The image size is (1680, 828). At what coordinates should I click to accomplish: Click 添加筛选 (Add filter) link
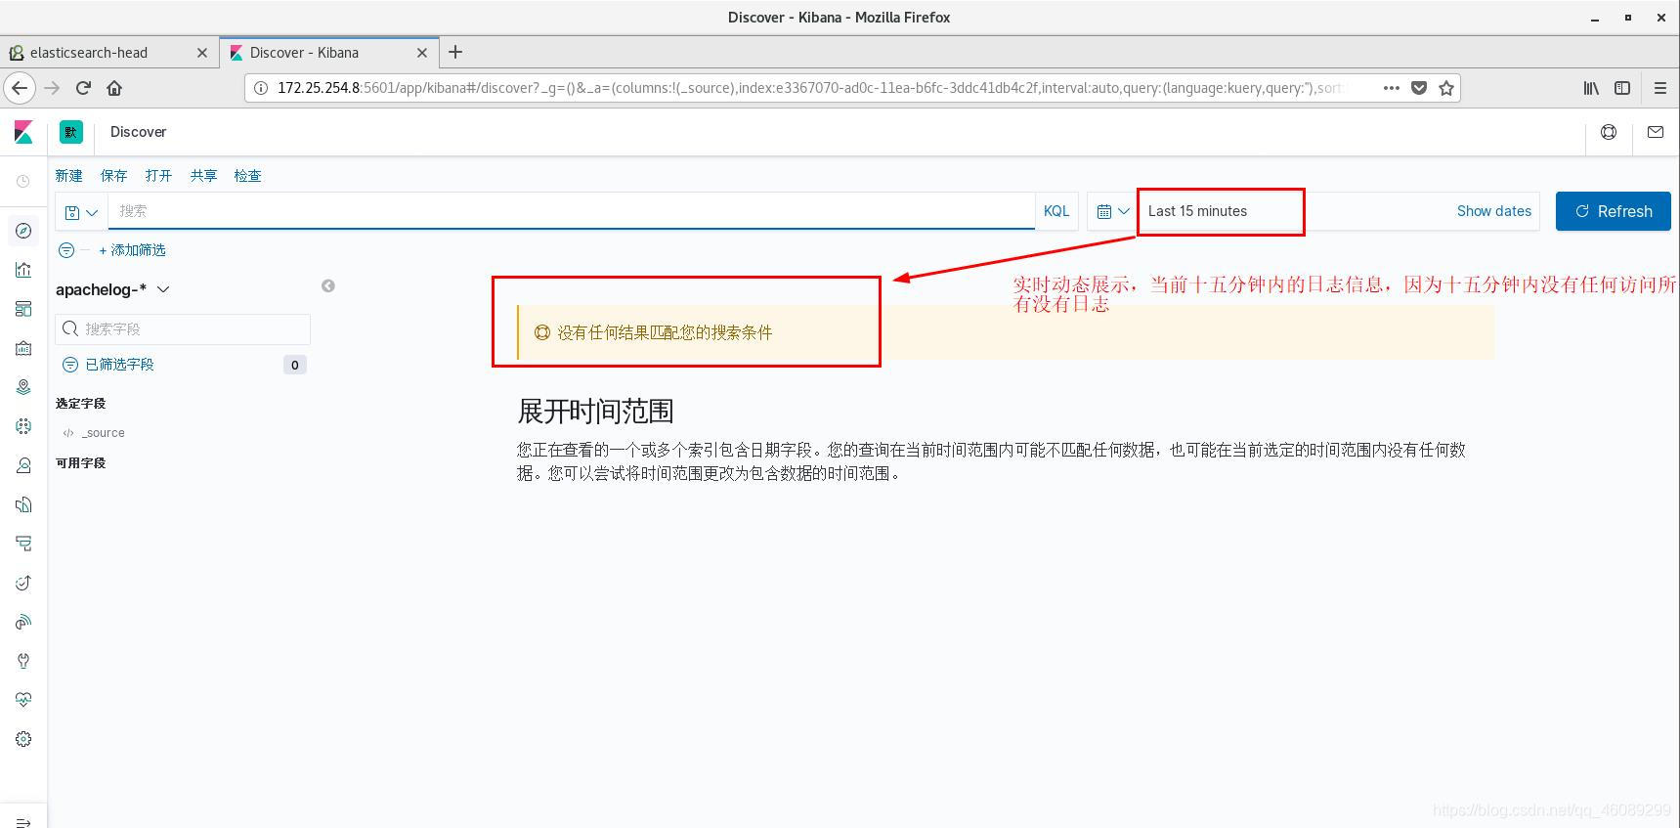tap(132, 250)
